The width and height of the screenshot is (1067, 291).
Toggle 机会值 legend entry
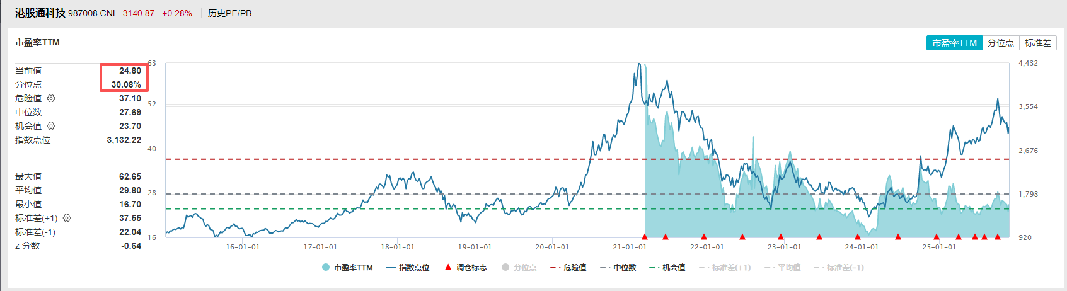pyautogui.click(x=667, y=268)
